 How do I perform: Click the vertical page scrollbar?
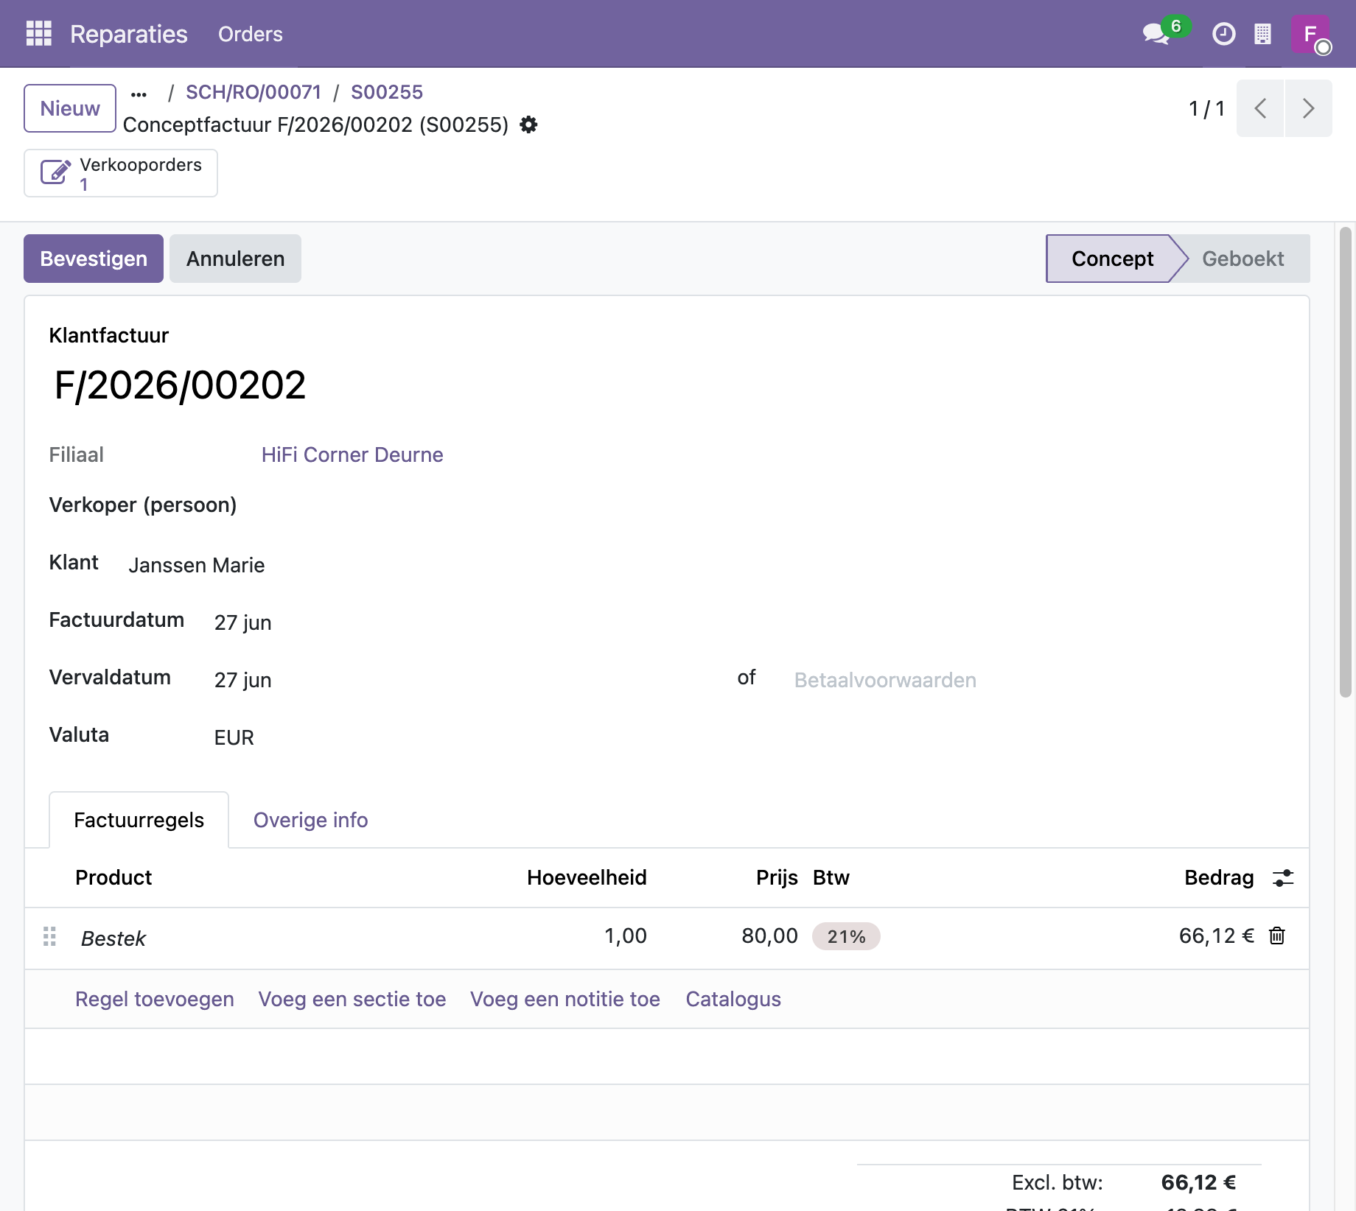[x=1345, y=463]
